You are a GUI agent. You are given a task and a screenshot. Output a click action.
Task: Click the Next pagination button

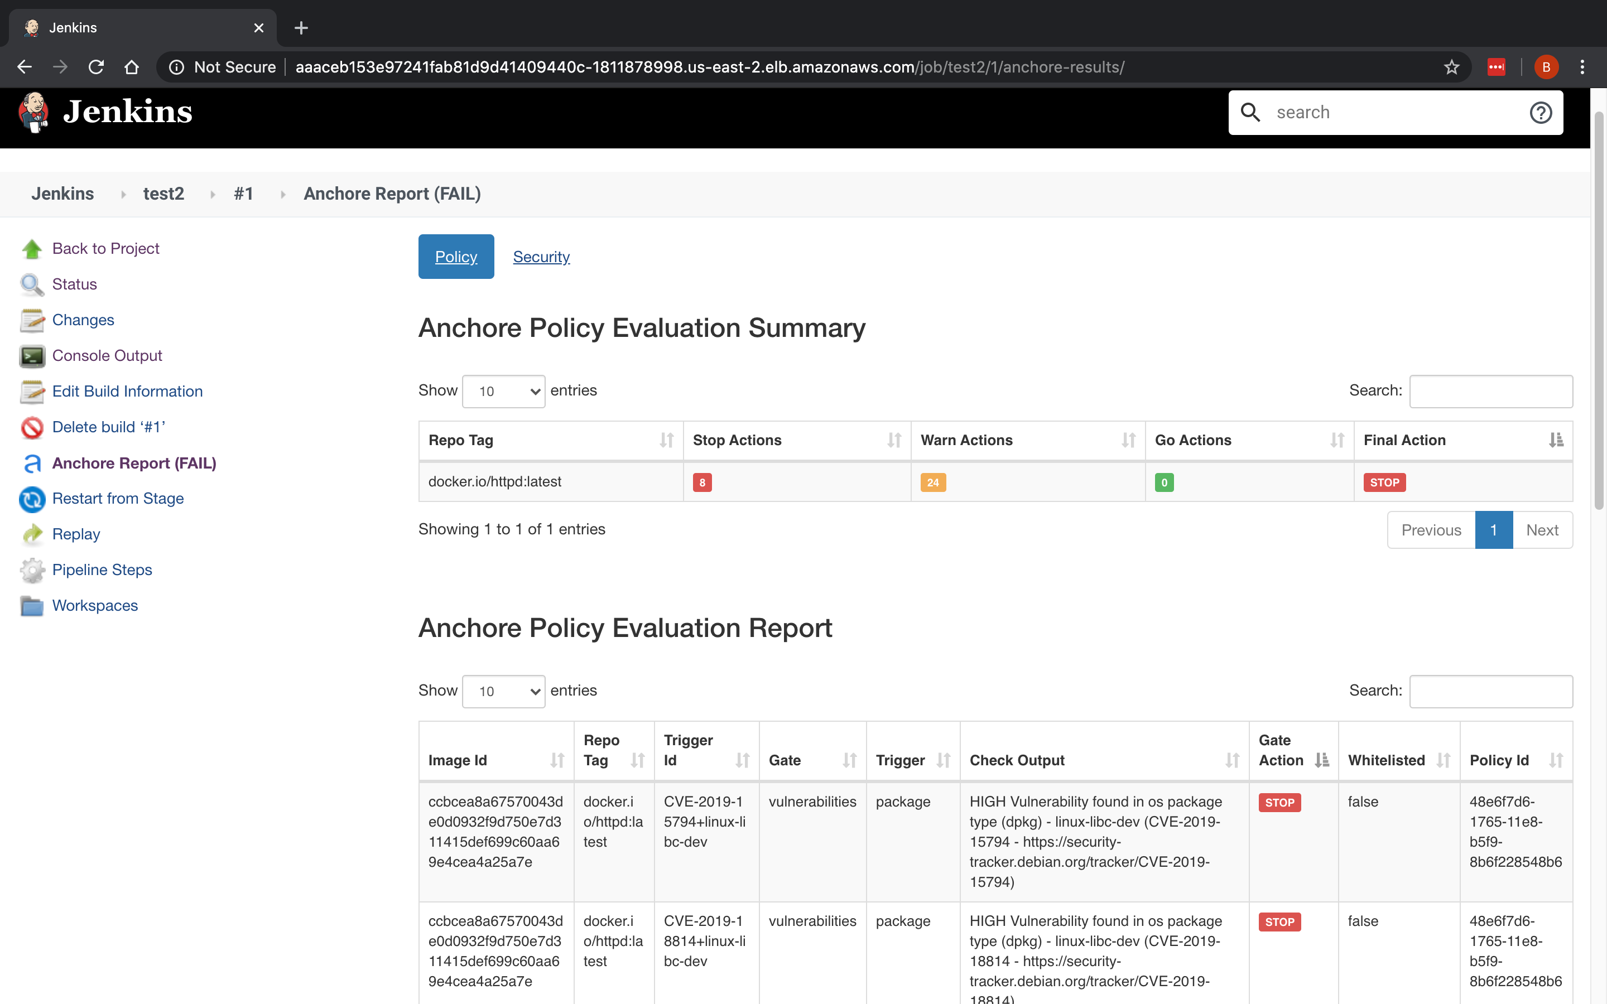[x=1542, y=530]
